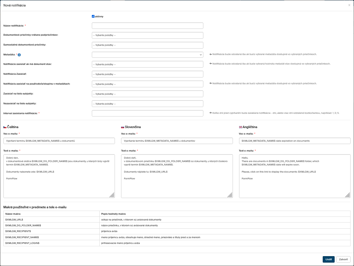354x266 pixels.
Task: Click resize handle of Czech e-mail text area
Action: click(x=112, y=195)
